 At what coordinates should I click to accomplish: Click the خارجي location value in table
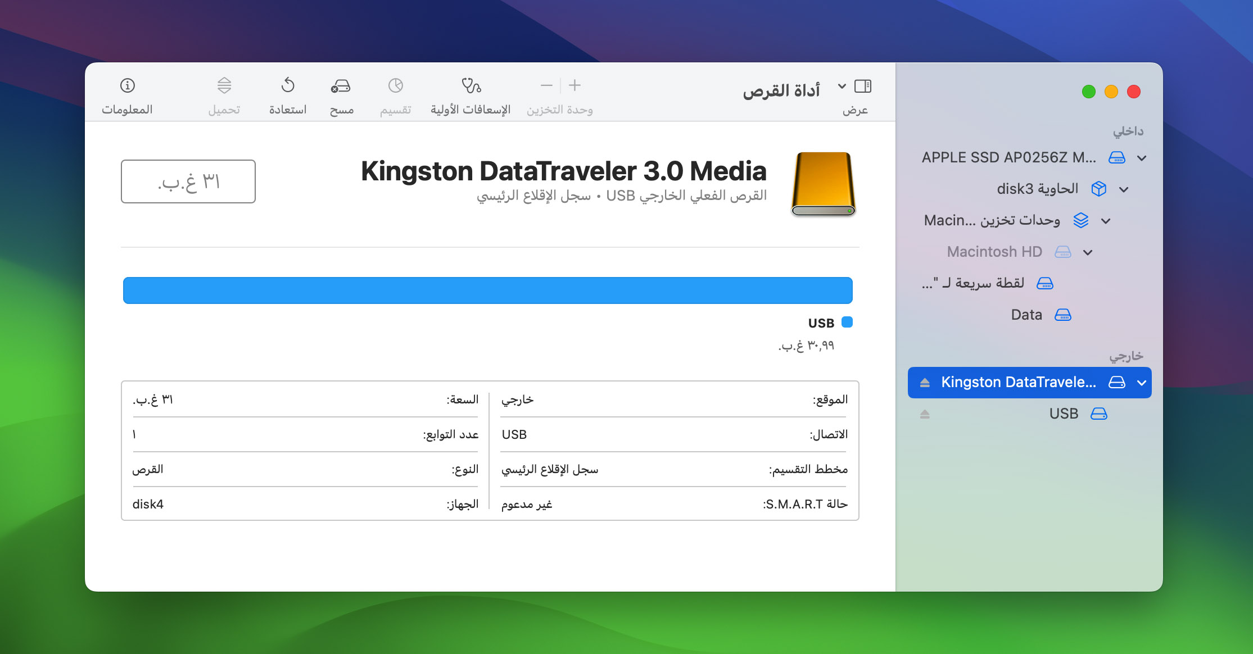pyautogui.click(x=517, y=400)
